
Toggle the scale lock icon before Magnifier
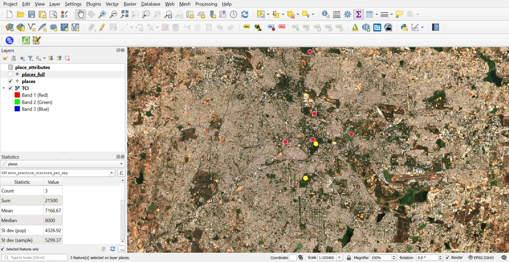[x=349, y=258]
